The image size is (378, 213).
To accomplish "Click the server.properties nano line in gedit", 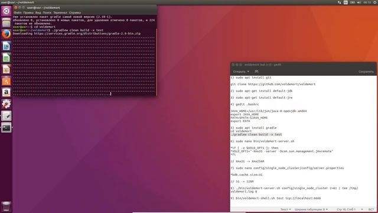I will (x=287, y=168).
